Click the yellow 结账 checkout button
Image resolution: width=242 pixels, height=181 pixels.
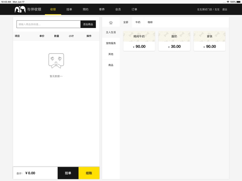89,173
